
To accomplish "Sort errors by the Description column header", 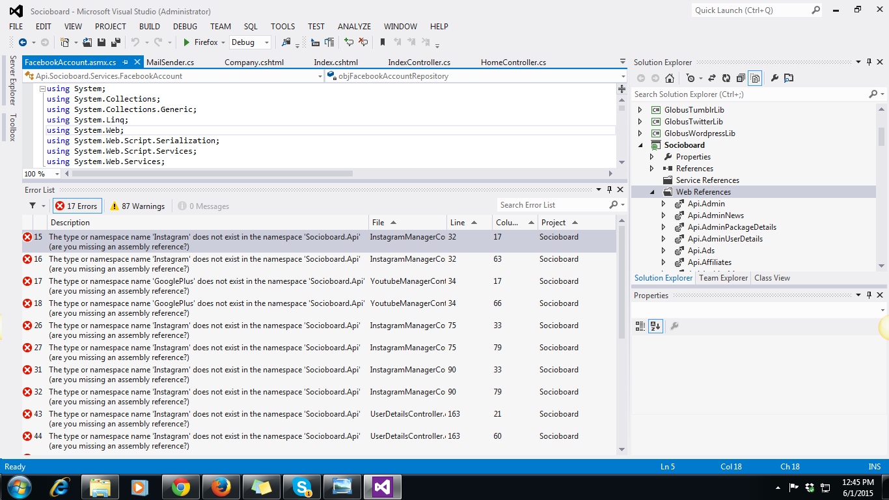I will [70, 223].
